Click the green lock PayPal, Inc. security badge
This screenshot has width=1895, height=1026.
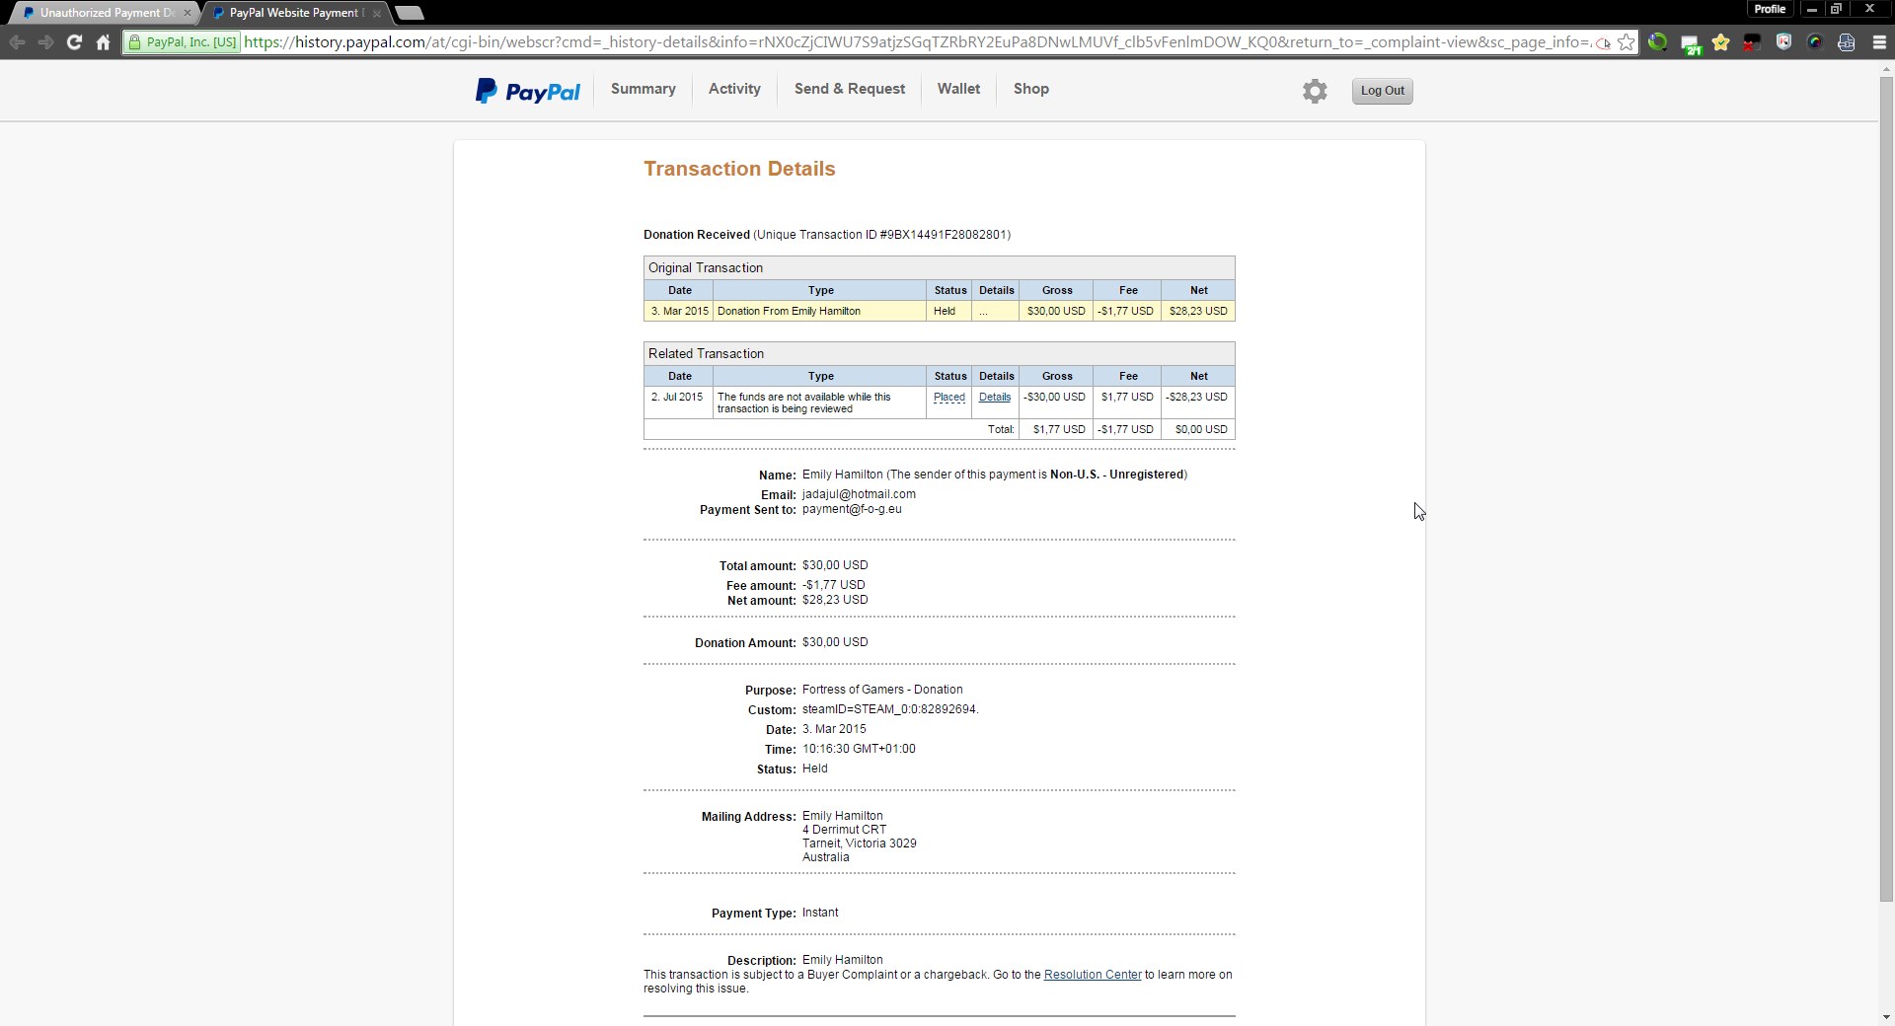coord(183,42)
